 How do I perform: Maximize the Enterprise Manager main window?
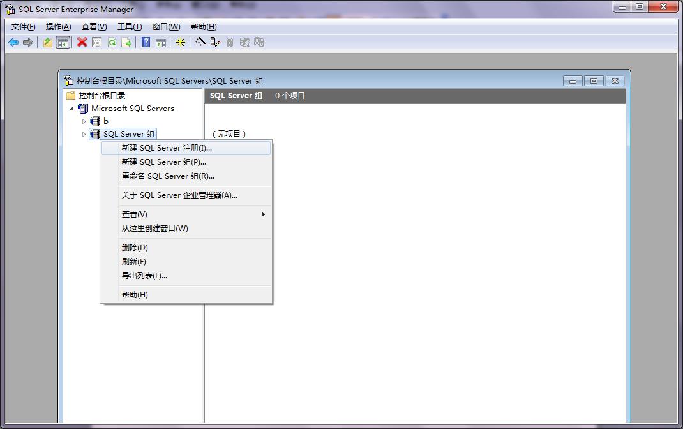tap(640, 7)
